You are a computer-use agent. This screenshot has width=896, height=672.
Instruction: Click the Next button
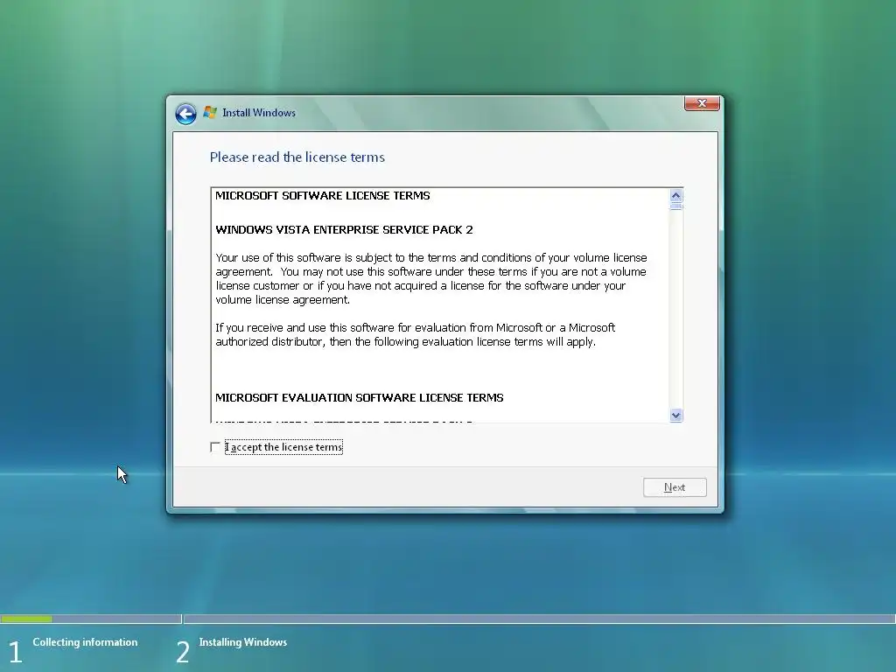click(675, 487)
